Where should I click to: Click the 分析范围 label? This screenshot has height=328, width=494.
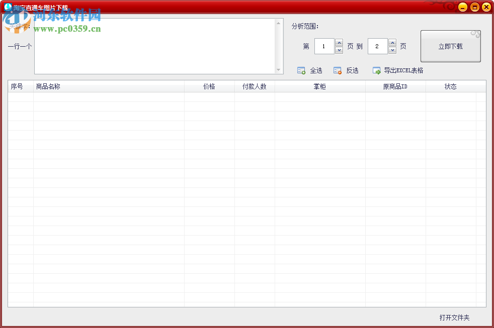tap(305, 27)
